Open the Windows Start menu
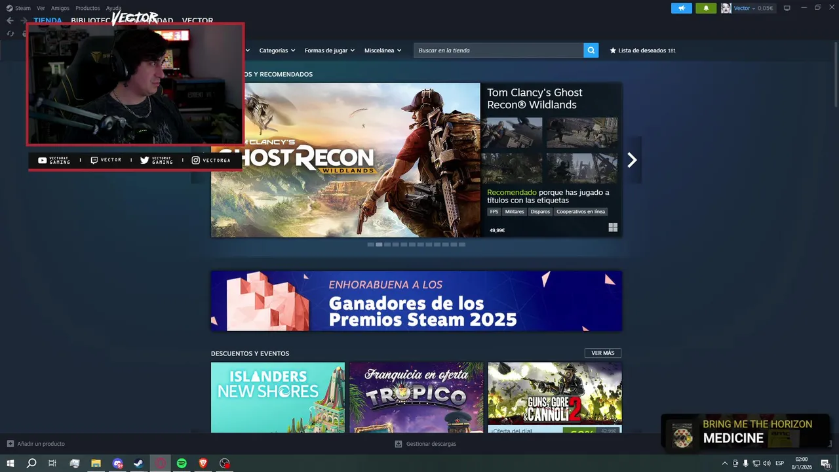Viewport: 839px width, 472px height. pyautogui.click(x=10, y=463)
